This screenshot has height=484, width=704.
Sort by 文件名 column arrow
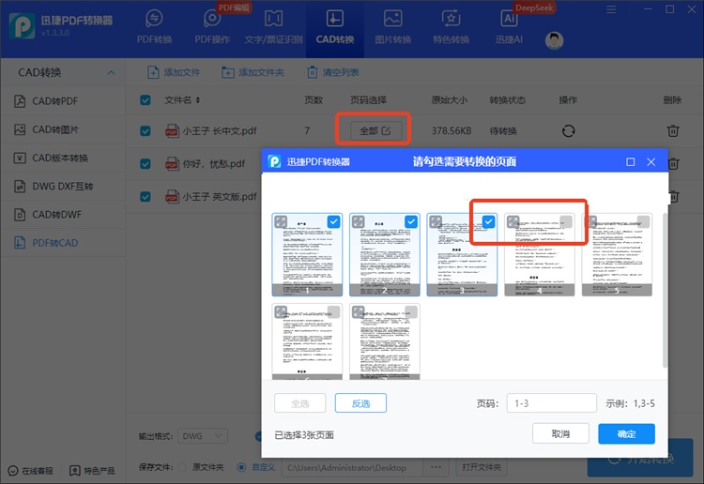pyautogui.click(x=197, y=100)
